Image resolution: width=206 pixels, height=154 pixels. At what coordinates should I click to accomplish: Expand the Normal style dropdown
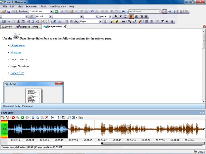pos(50,16)
